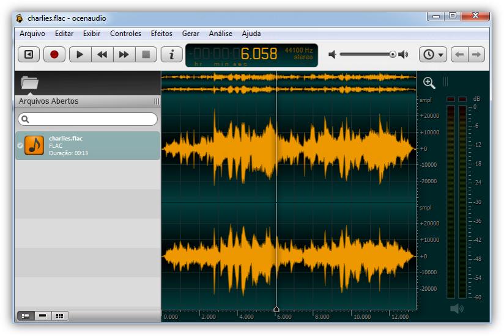Image resolution: width=504 pixels, height=336 pixels.
Task: Click the Rewind button
Action: 102,54
